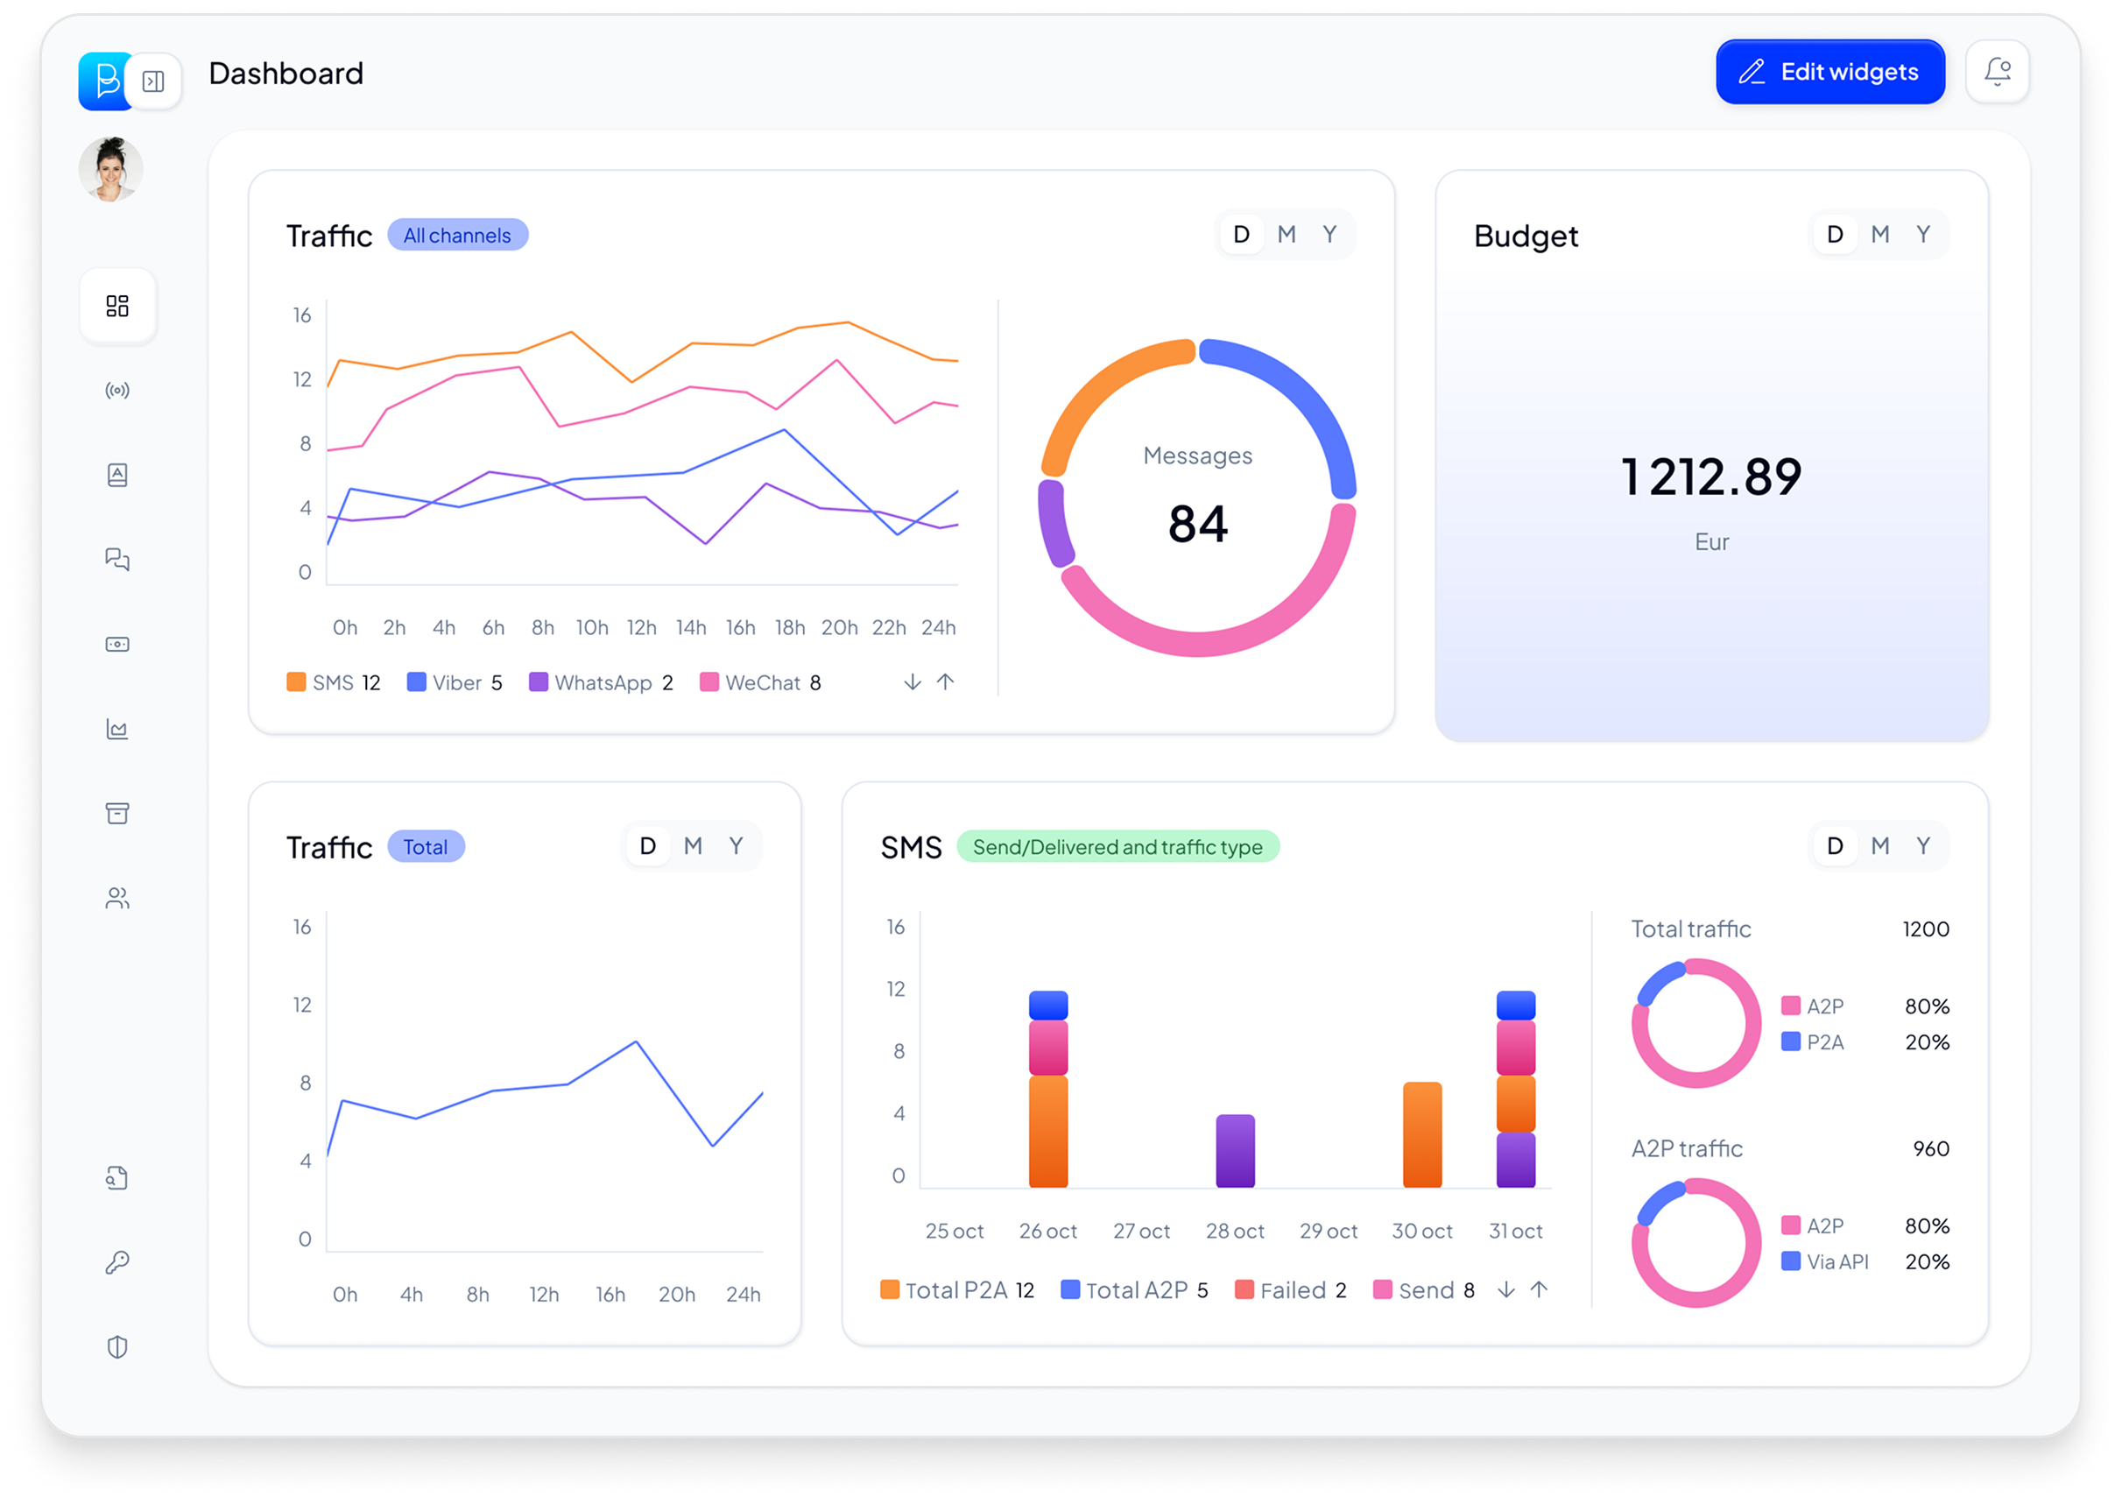Screen dimensions: 2122x1504
Task: Click up arrow in SMS chart legend
Action: (1539, 1289)
